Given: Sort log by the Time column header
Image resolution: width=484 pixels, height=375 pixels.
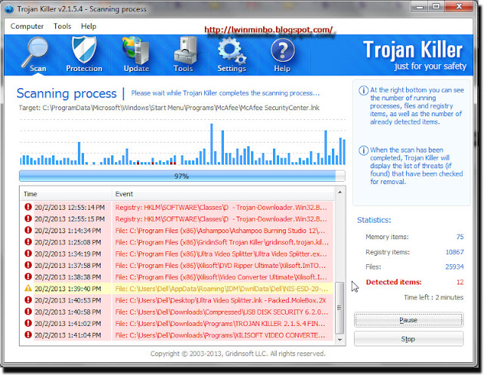Looking at the screenshot, I should [x=66, y=194].
